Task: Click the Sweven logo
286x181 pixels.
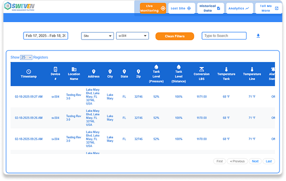Action: pyautogui.click(x=19, y=6)
